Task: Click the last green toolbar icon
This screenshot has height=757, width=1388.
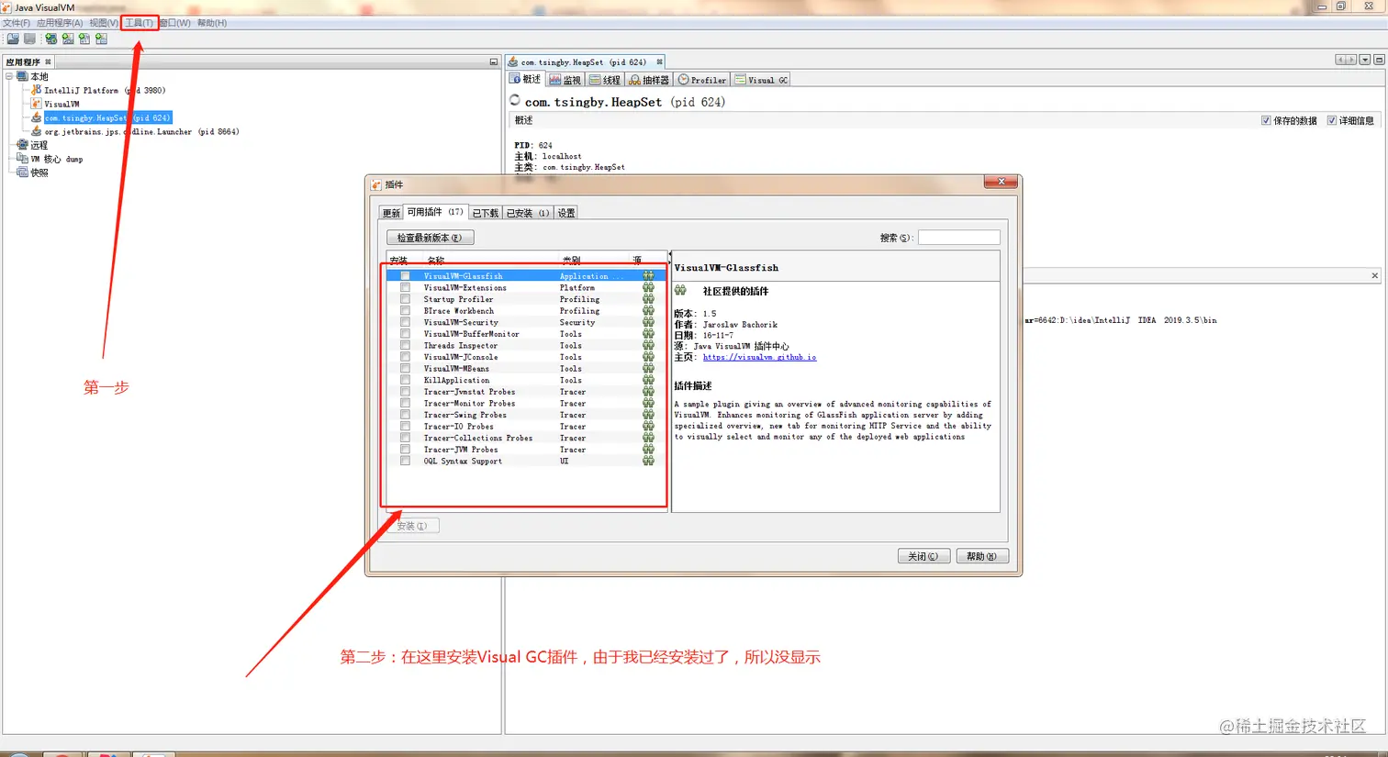Action: (x=101, y=39)
